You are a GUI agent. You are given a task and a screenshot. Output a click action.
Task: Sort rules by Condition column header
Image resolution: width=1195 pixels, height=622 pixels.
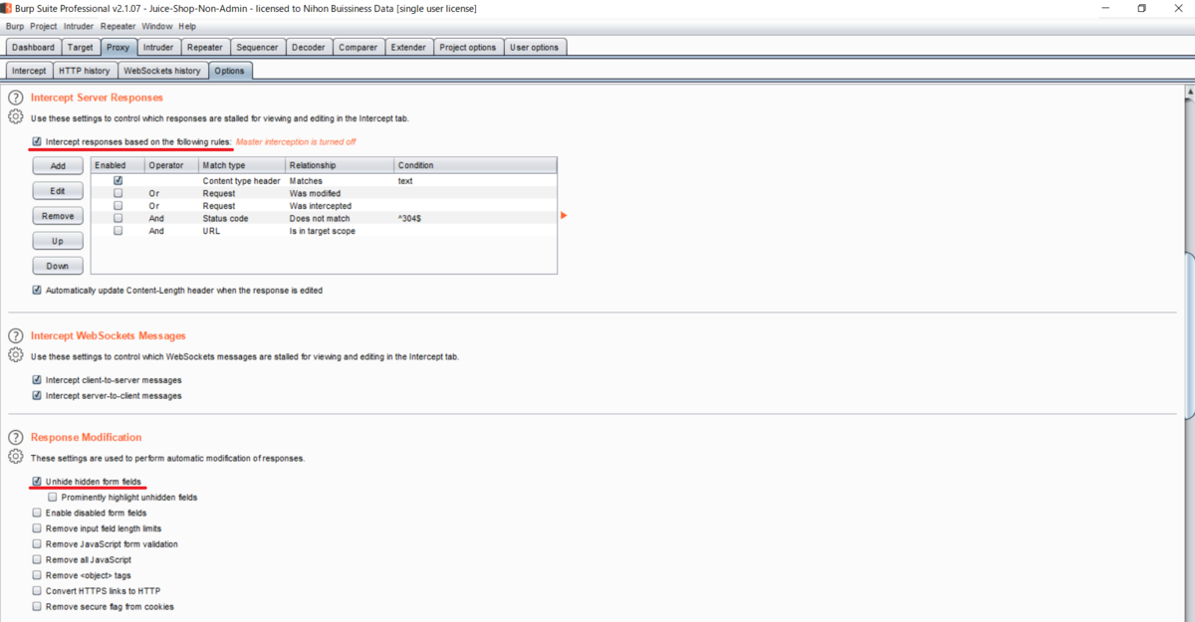coord(475,165)
